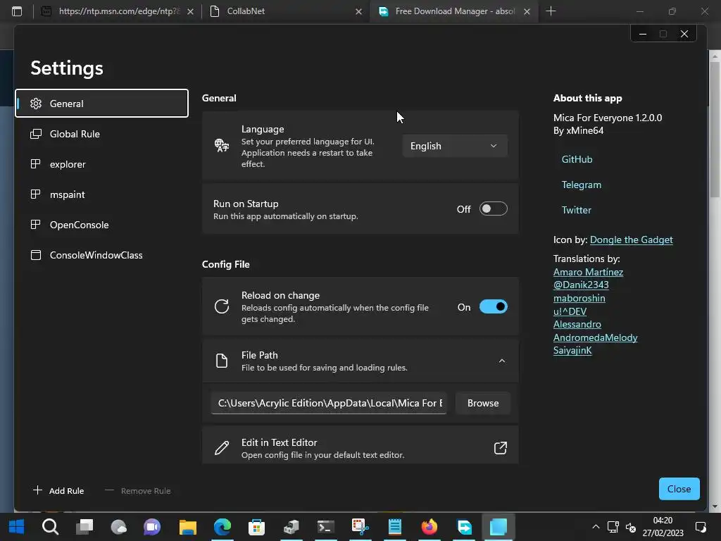Open the GitHub link
The image size is (721, 541).
pyautogui.click(x=577, y=159)
